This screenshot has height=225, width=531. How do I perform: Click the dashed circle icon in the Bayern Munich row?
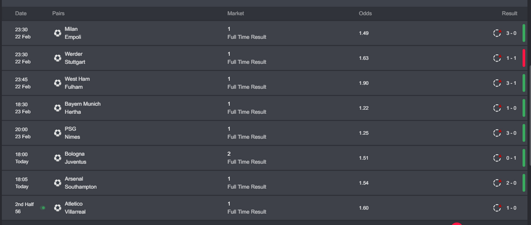(x=497, y=108)
